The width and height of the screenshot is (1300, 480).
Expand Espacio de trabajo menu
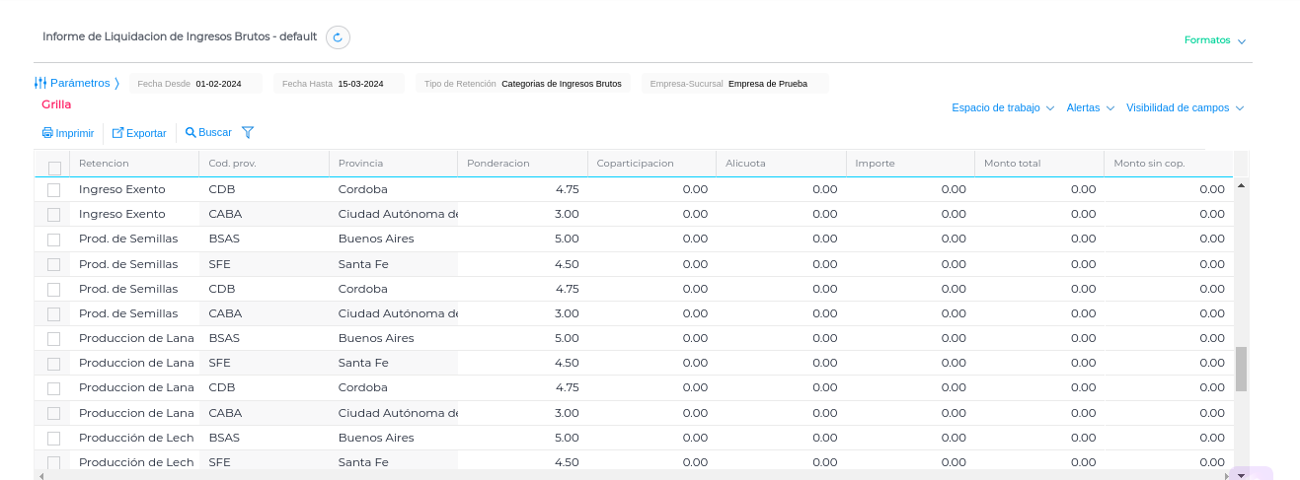(1003, 107)
